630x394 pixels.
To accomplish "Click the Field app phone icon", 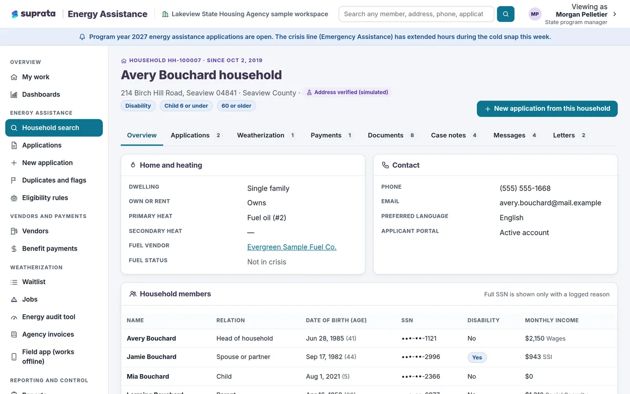I will (x=14, y=357).
